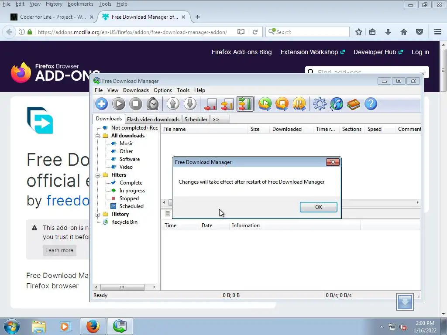Click the Start download play icon
Viewport: 447px width, 335px height.
(x=119, y=104)
